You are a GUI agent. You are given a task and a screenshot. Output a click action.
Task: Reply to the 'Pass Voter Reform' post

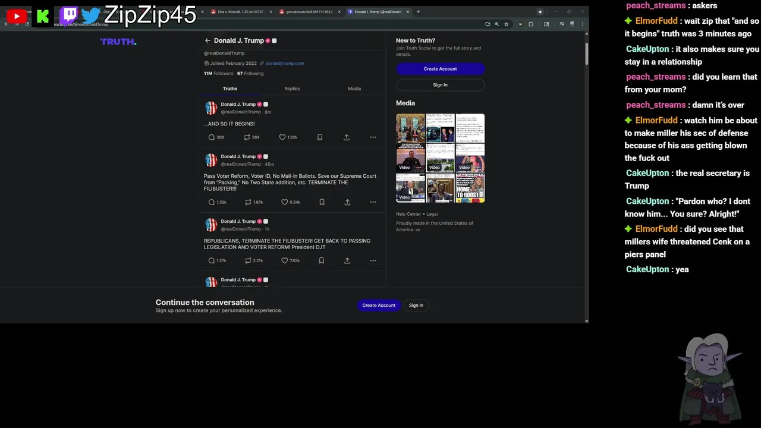pyautogui.click(x=212, y=202)
